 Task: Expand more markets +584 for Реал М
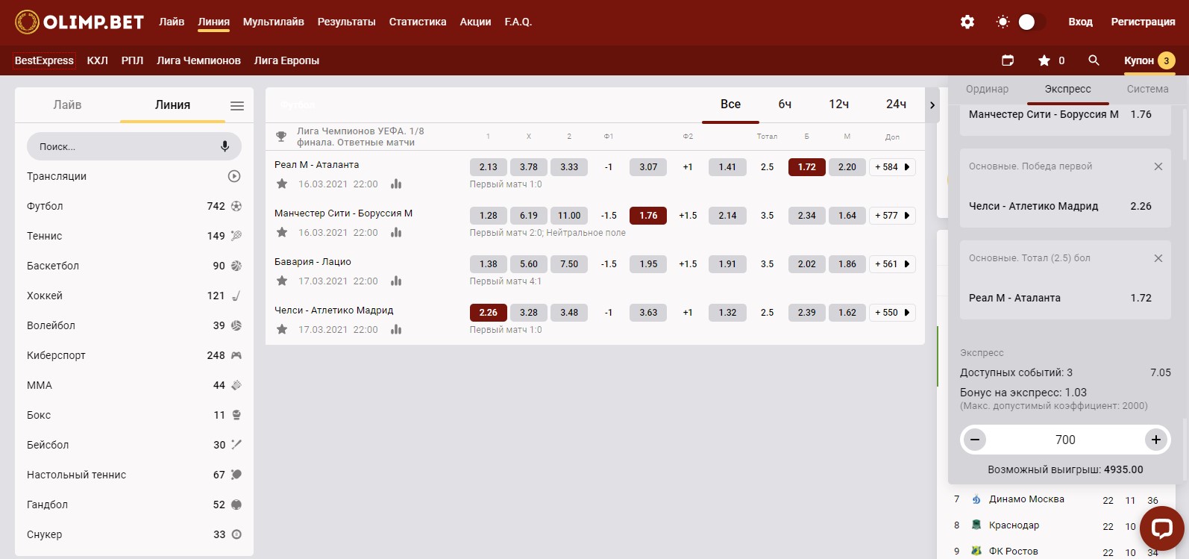(x=892, y=167)
